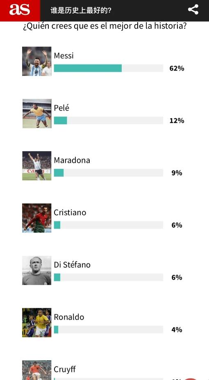Open the share icon menu
209x380 pixels.
193,10
